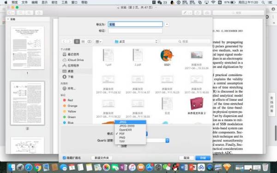Viewport: 277px width, 173px height.
Task: Open the Help menu in menu bar
Action: (x=84, y=2)
